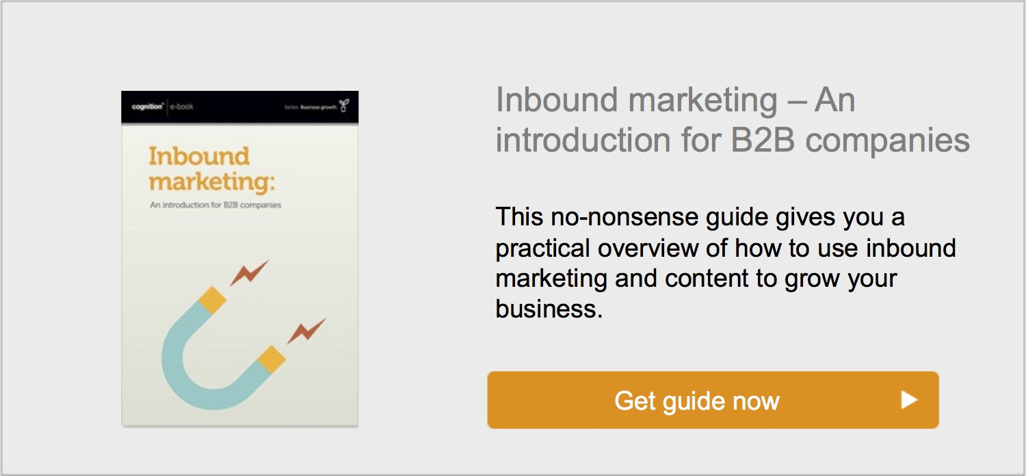The width and height of the screenshot is (1026, 476).
Task: Click the potted plant icon on the cover
Action: tap(344, 106)
